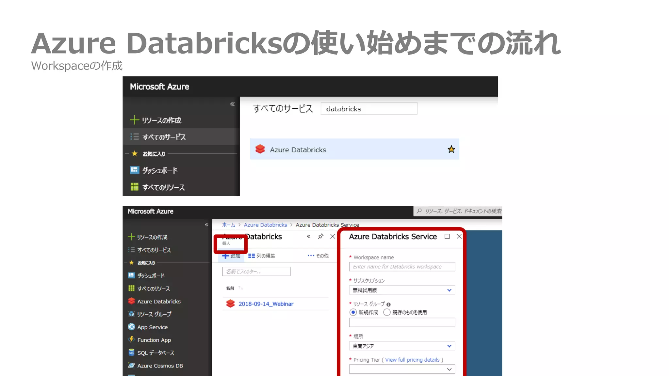This screenshot has height=376, width=669.
Task: Open the Pricing Tier dropdown
Action: click(x=402, y=369)
